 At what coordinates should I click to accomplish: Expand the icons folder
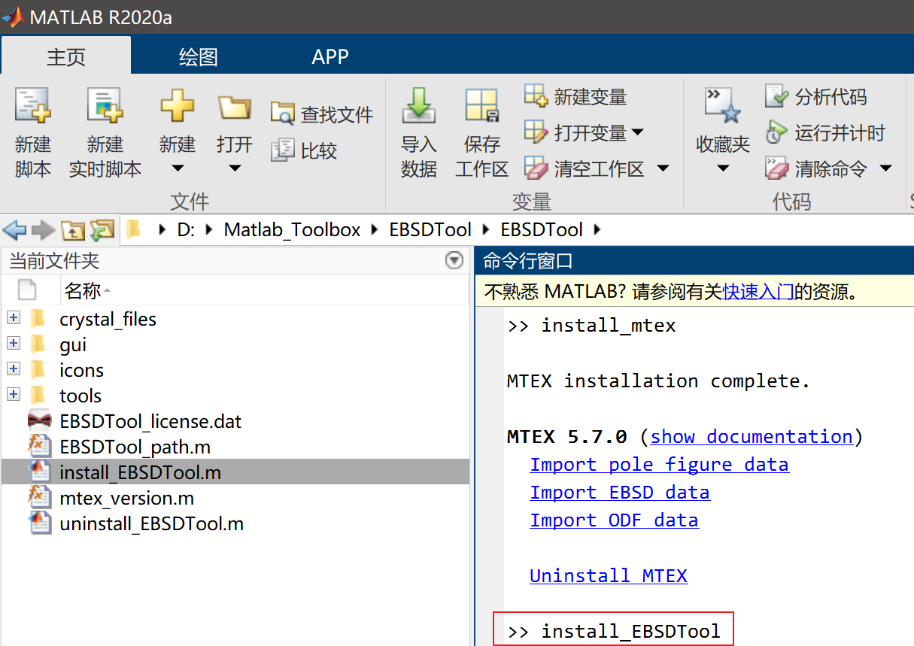coord(14,369)
